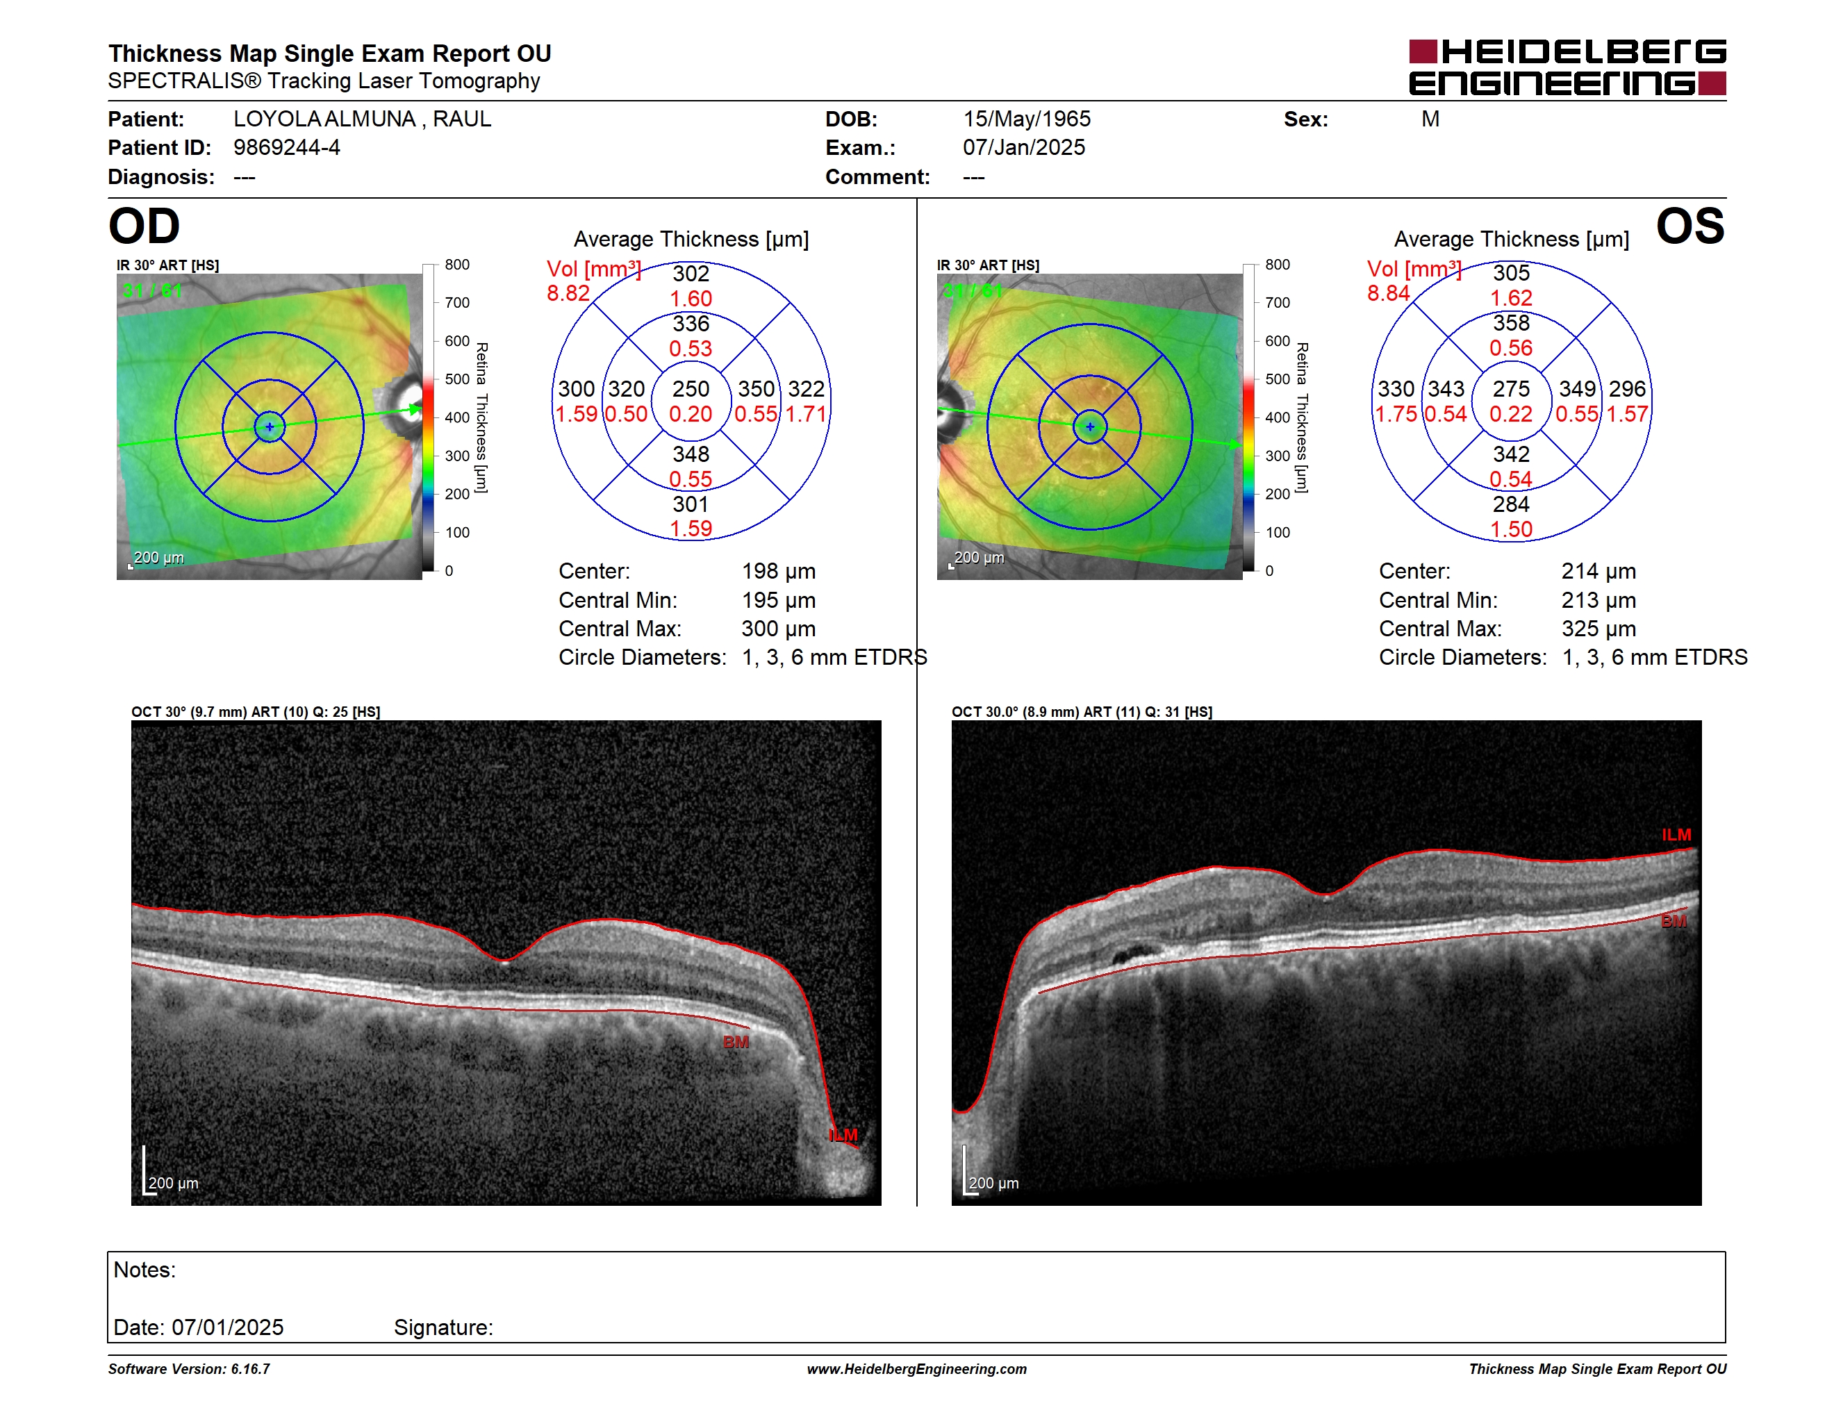The height and width of the screenshot is (1417, 1834).
Task: Select OS outer inferior thickness 284
Action: point(1512,504)
